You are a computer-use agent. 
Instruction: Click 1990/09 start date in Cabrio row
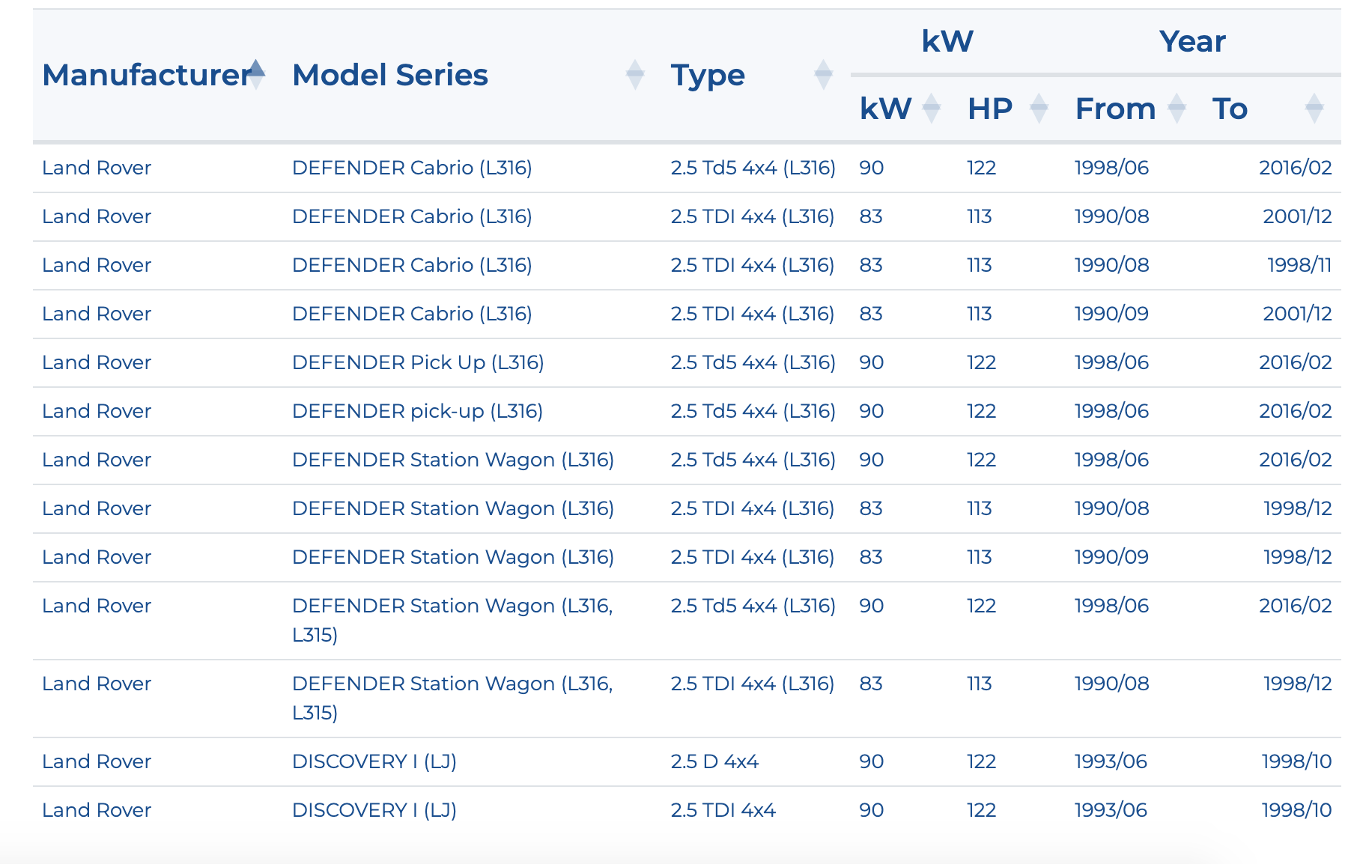pyautogui.click(x=1111, y=314)
